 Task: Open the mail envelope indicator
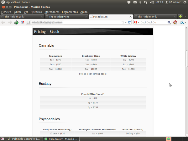pyautogui.click(x=135, y=2)
